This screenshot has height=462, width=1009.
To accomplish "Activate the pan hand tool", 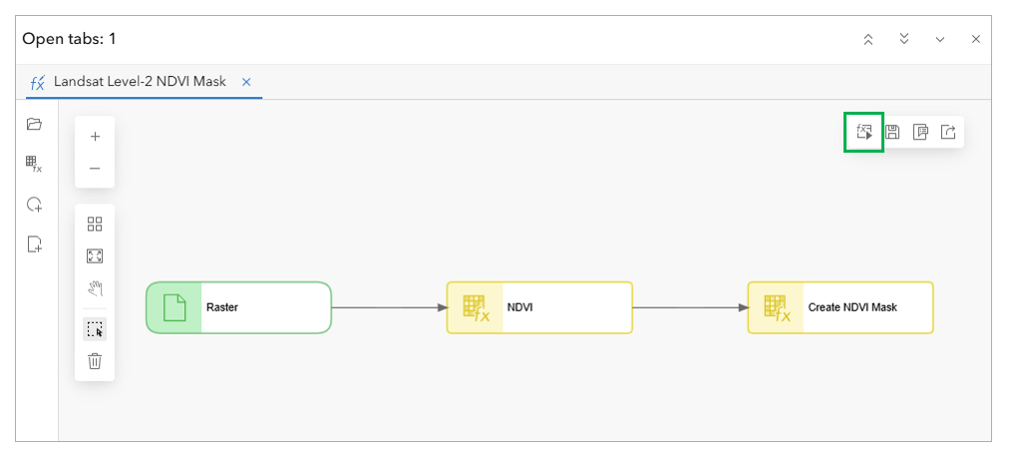I will (95, 288).
